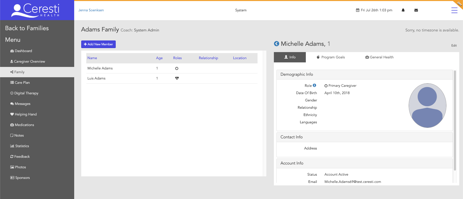Click the Contact Info panel header
Screen dimensions: 463x199
click(365, 137)
